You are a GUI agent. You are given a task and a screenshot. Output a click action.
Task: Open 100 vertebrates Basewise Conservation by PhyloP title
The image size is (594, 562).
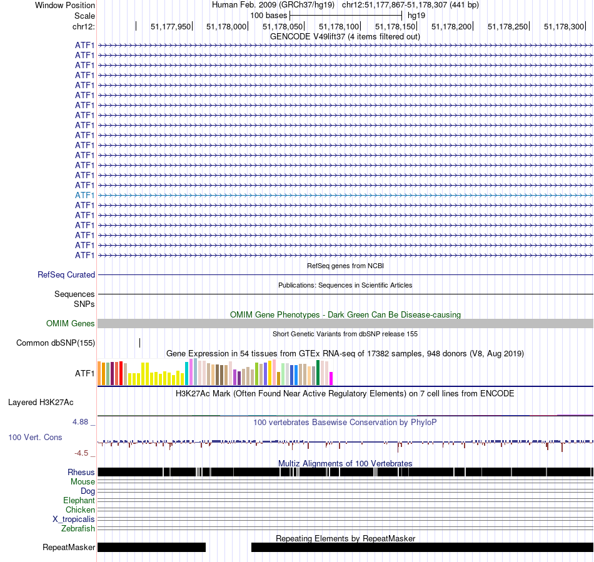coord(345,422)
